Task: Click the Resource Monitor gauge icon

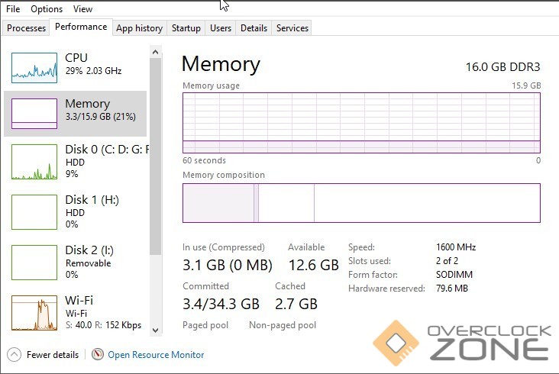Action: (x=97, y=354)
